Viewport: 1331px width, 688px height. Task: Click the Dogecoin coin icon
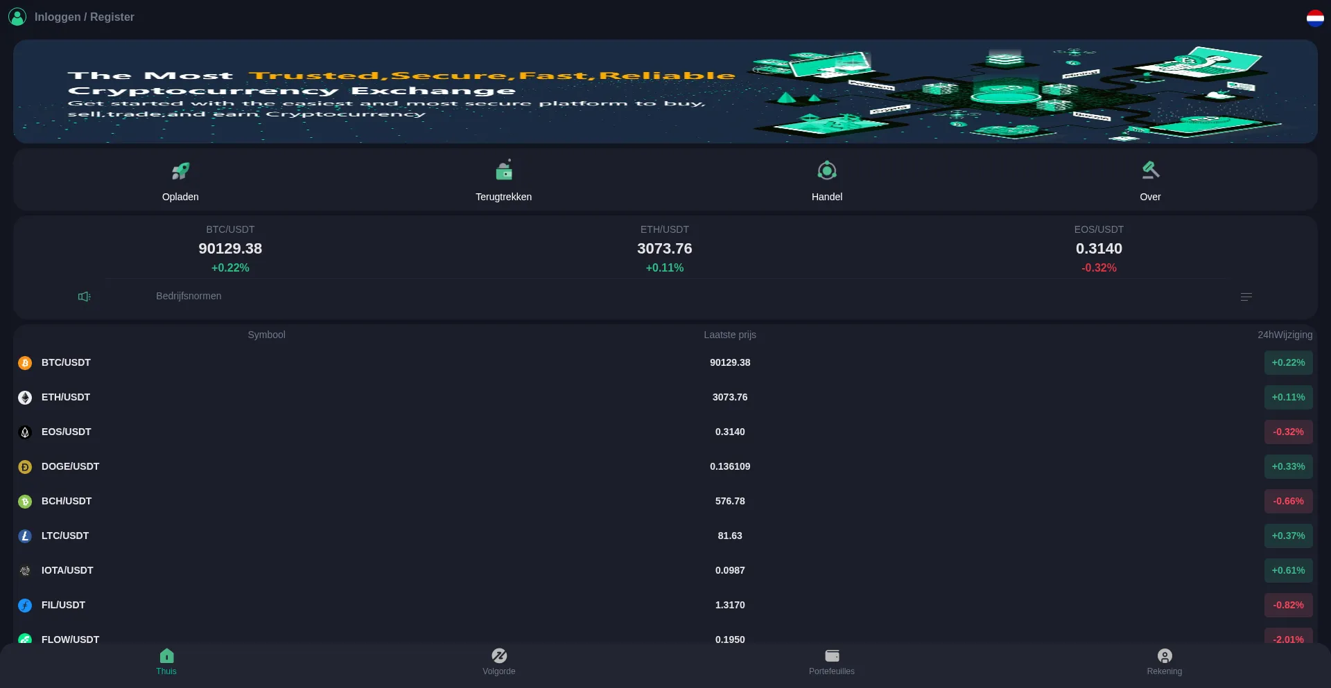(25, 467)
